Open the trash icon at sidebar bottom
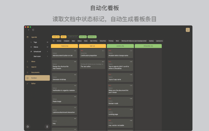209x131 pixels. [47, 126]
